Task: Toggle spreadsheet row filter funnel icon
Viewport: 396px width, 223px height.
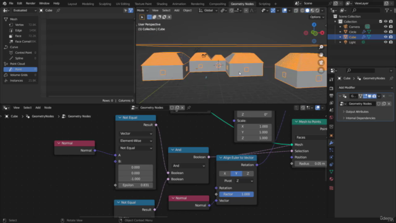Action: pos(131,11)
